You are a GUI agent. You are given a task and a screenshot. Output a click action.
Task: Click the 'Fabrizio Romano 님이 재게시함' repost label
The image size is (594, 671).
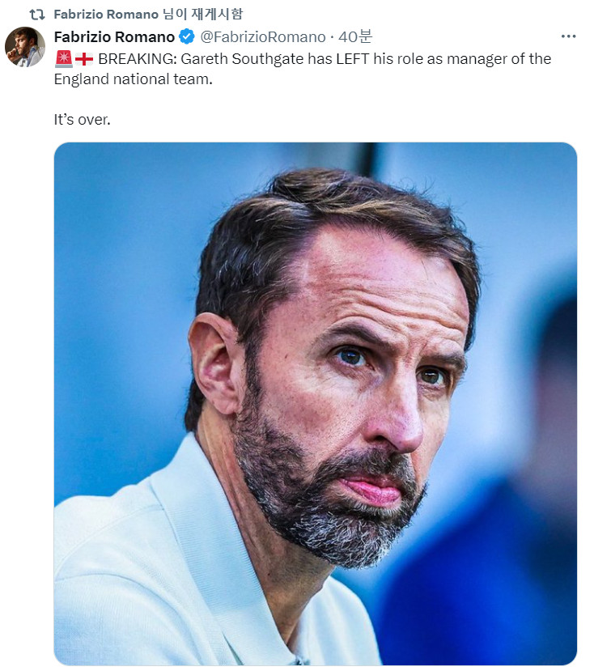click(x=148, y=14)
